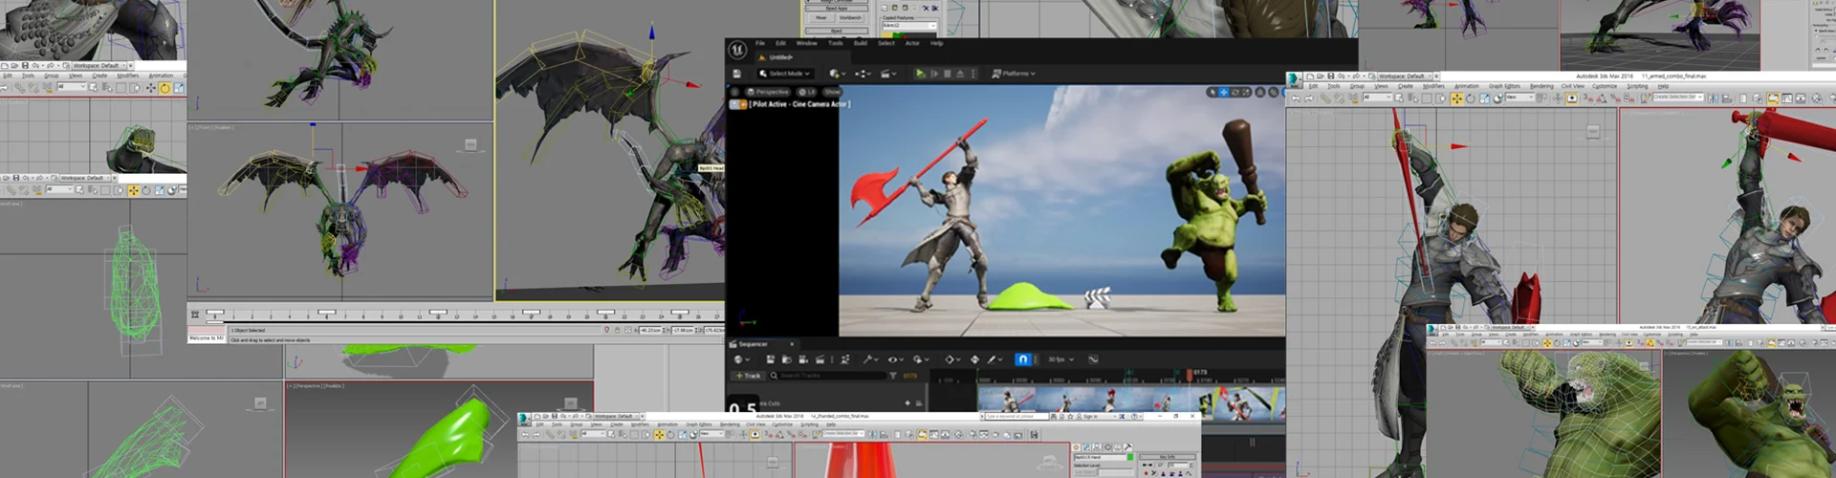Viewport: 1836px width, 478px height.
Task: Open Graph Editors menu in 11_armed_combo 3ds Max window
Action: [1504, 86]
